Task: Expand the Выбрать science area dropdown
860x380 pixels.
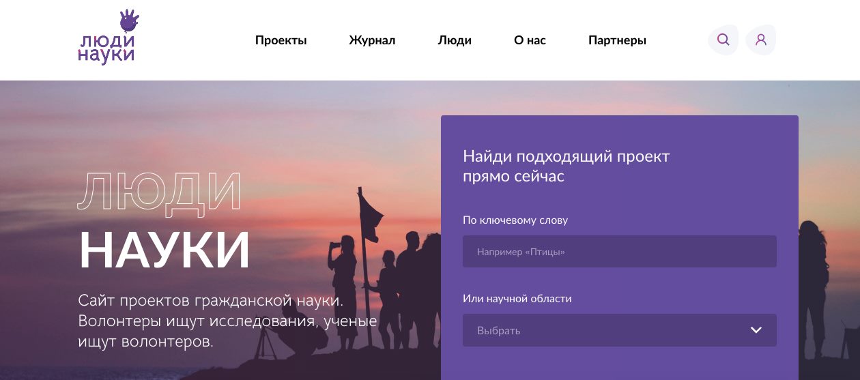Action: pyautogui.click(x=620, y=330)
